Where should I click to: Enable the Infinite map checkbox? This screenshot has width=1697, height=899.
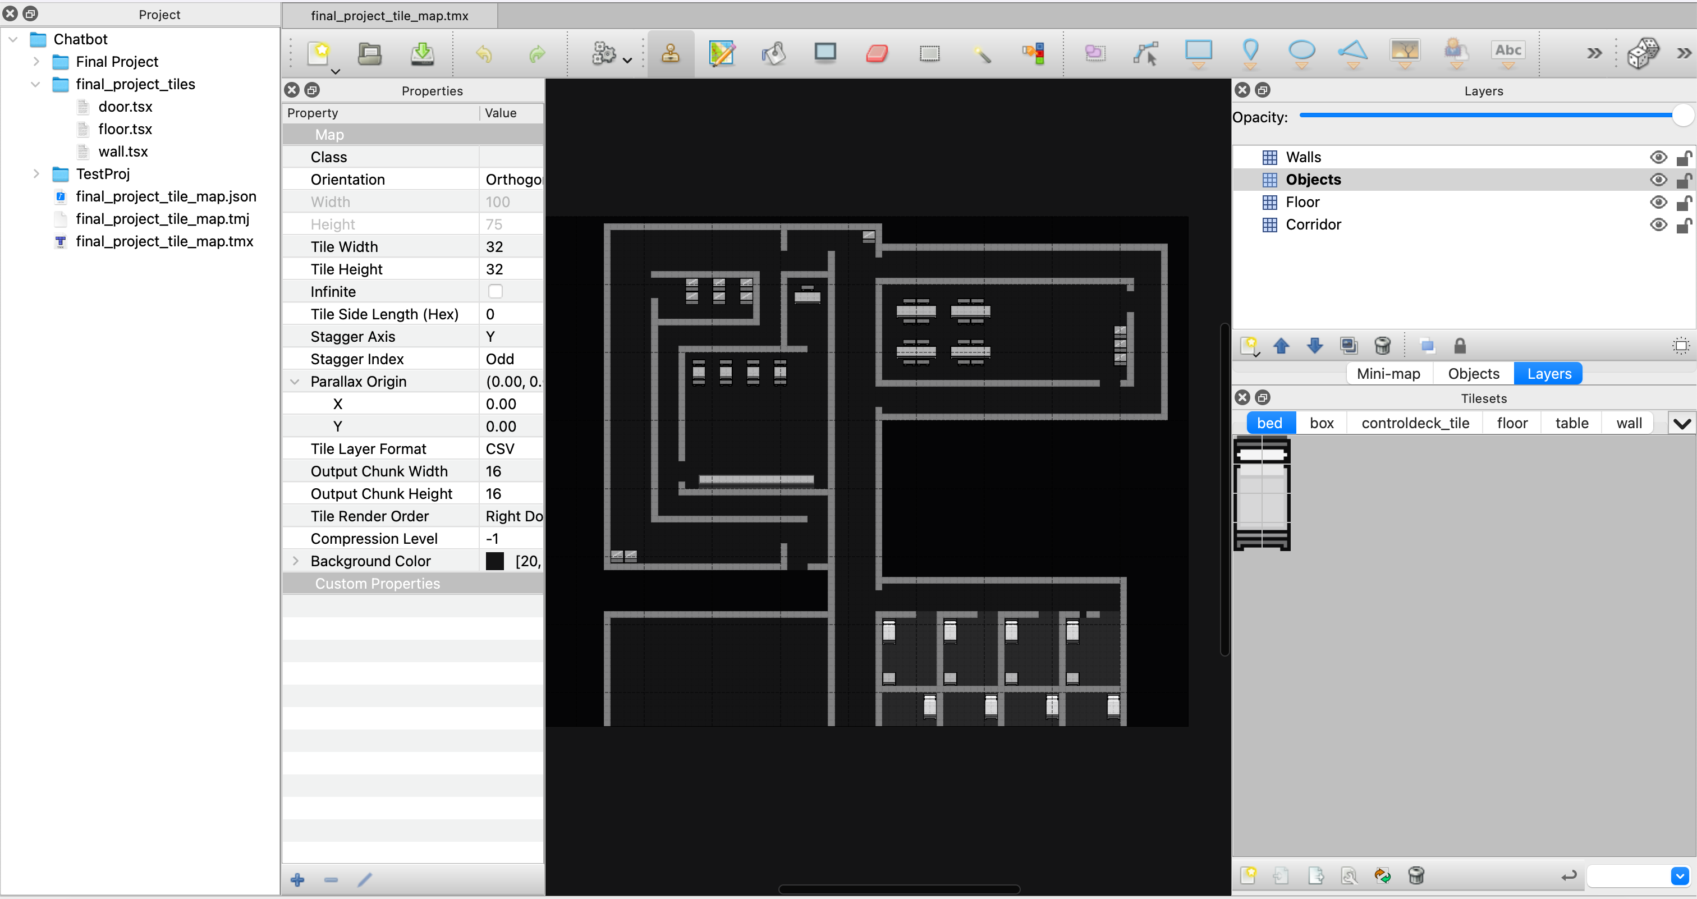[495, 291]
